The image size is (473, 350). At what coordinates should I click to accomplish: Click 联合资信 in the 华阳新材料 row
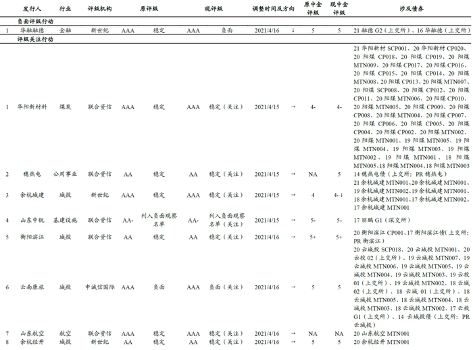coord(99,107)
